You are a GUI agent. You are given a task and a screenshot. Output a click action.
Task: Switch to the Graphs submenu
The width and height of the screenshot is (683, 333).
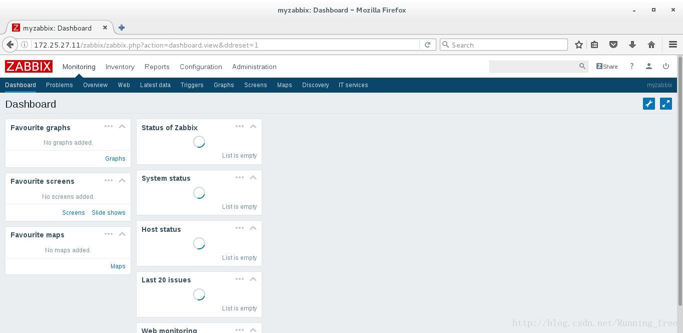click(224, 85)
